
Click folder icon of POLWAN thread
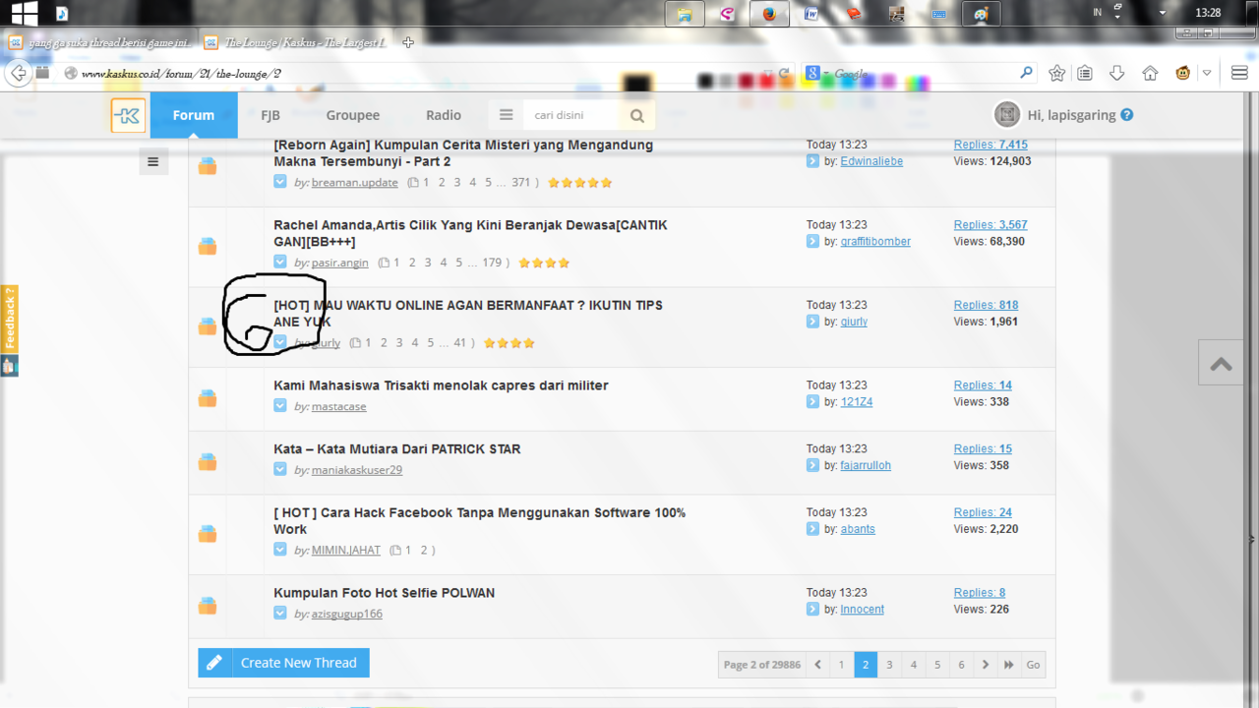pos(208,606)
